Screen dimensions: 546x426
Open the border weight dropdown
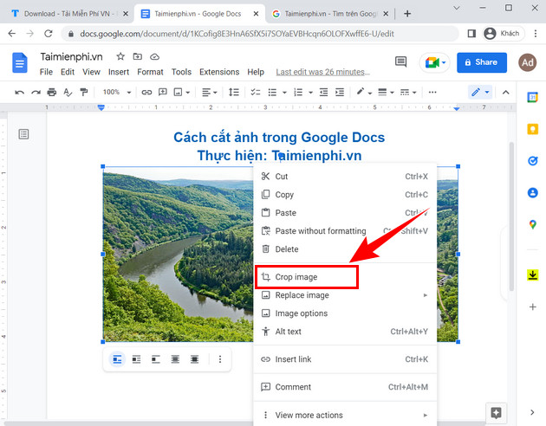(386, 92)
